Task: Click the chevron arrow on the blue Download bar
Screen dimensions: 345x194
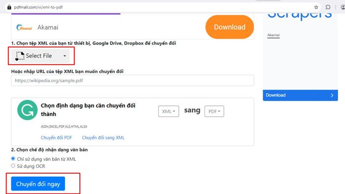Action: pos(332,96)
